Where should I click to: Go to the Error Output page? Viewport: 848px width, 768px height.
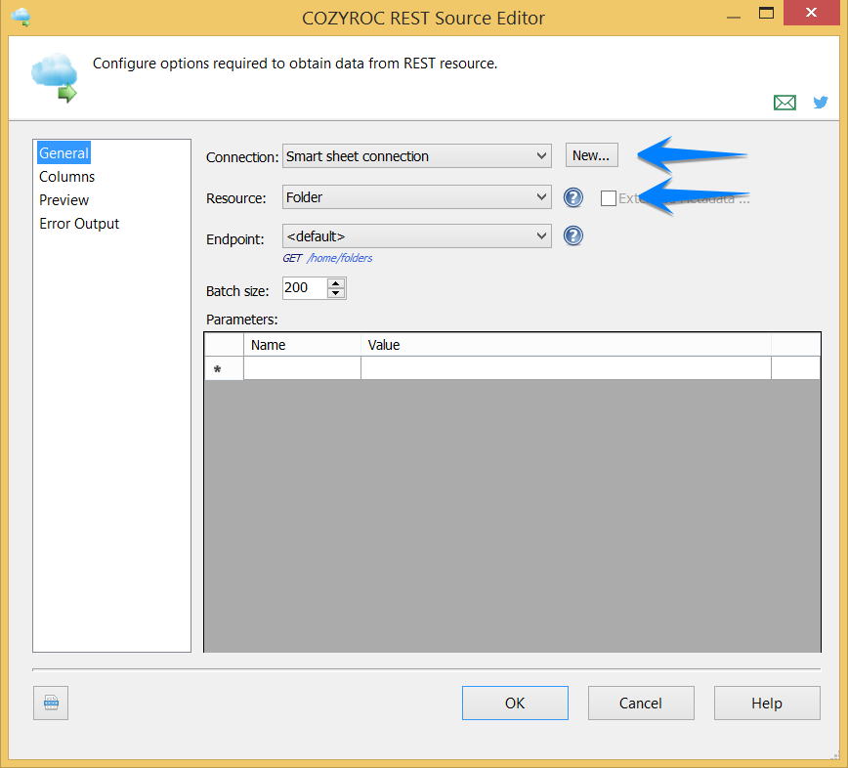tap(79, 224)
